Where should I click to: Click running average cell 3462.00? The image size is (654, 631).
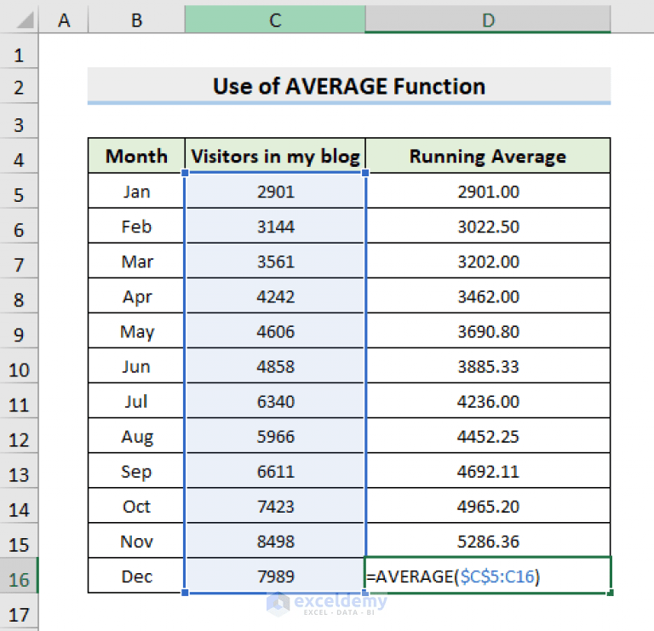coord(488,295)
